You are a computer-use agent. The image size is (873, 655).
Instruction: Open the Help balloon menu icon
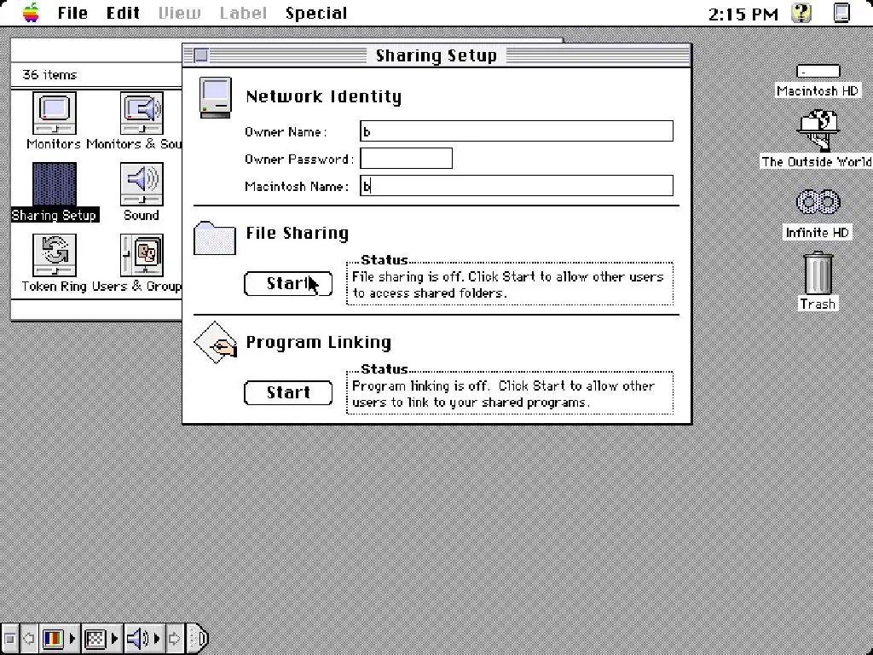click(801, 12)
